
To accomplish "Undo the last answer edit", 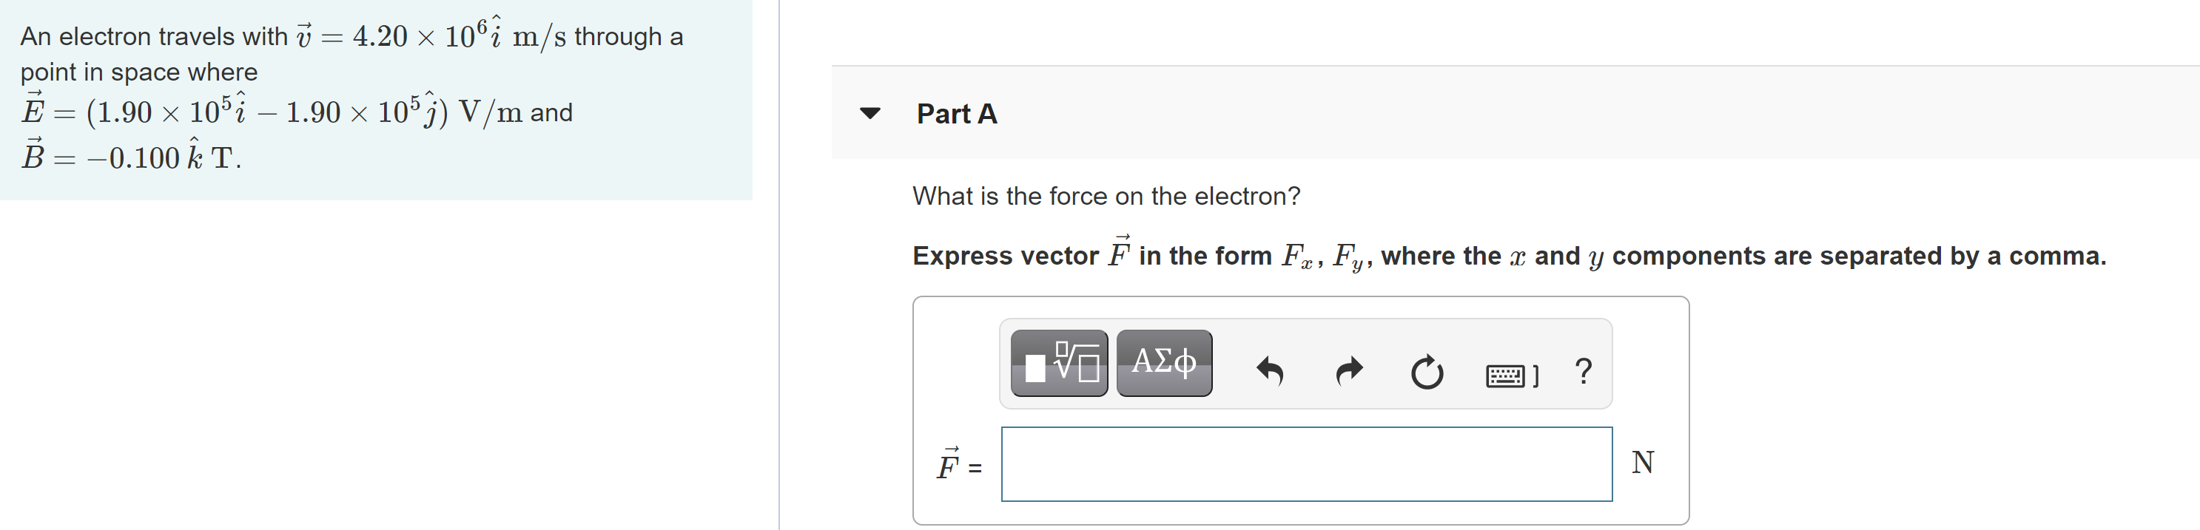I will [x=1270, y=372].
